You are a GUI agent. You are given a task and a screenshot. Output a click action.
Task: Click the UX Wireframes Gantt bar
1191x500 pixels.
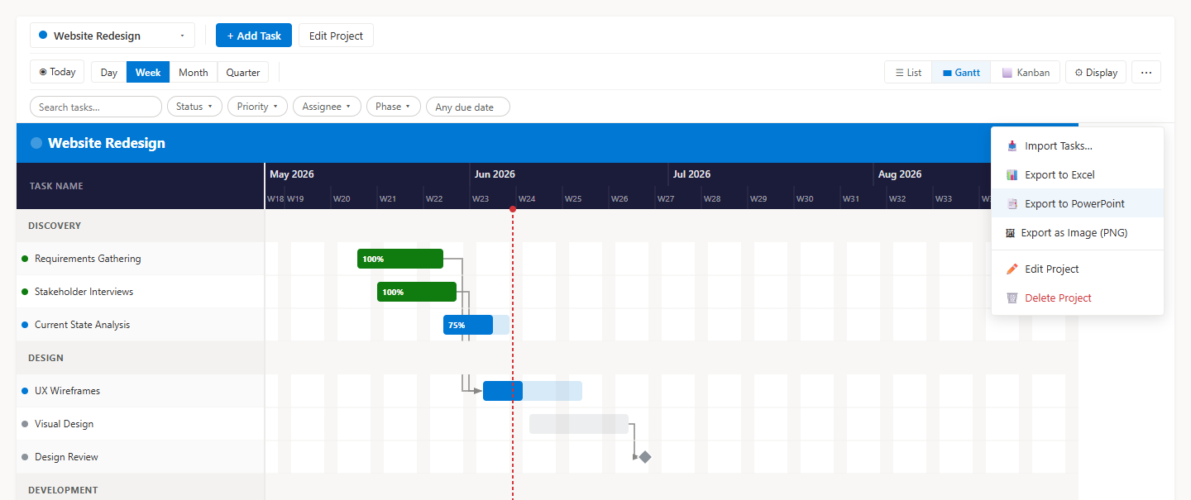533,391
